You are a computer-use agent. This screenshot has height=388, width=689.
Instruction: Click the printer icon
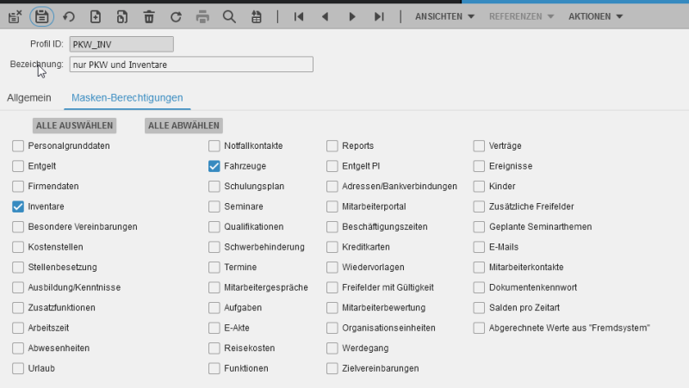[202, 16]
